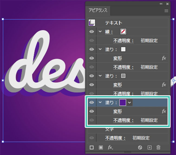This screenshot has width=176, height=155.
Task: Click the テキスト appearance thumbnail
Action: click(92, 23)
